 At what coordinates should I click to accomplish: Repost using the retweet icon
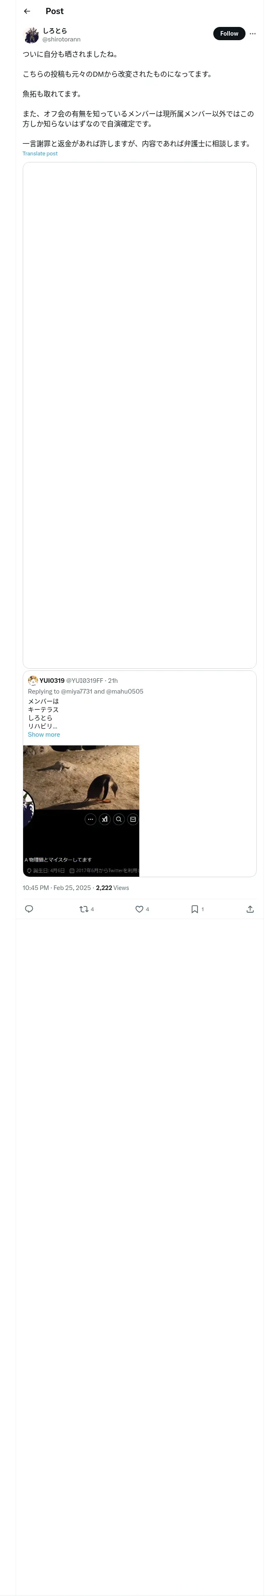[x=84, y=909]
